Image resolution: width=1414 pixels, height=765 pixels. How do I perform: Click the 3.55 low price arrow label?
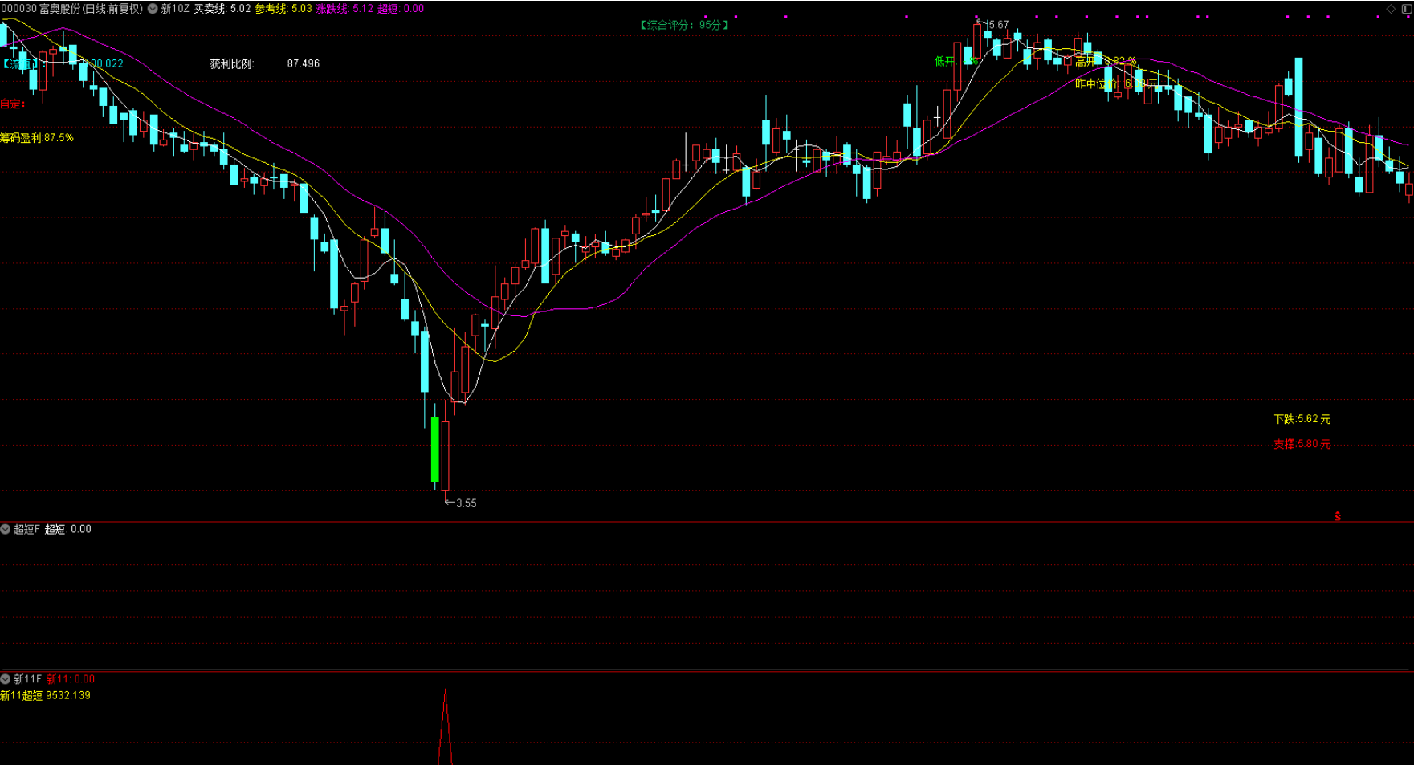pyautogui.click(x=462, y=503)
